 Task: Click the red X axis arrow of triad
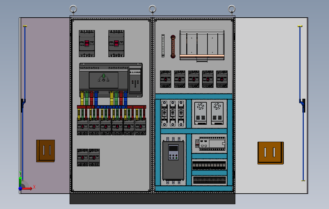(27, 188)
